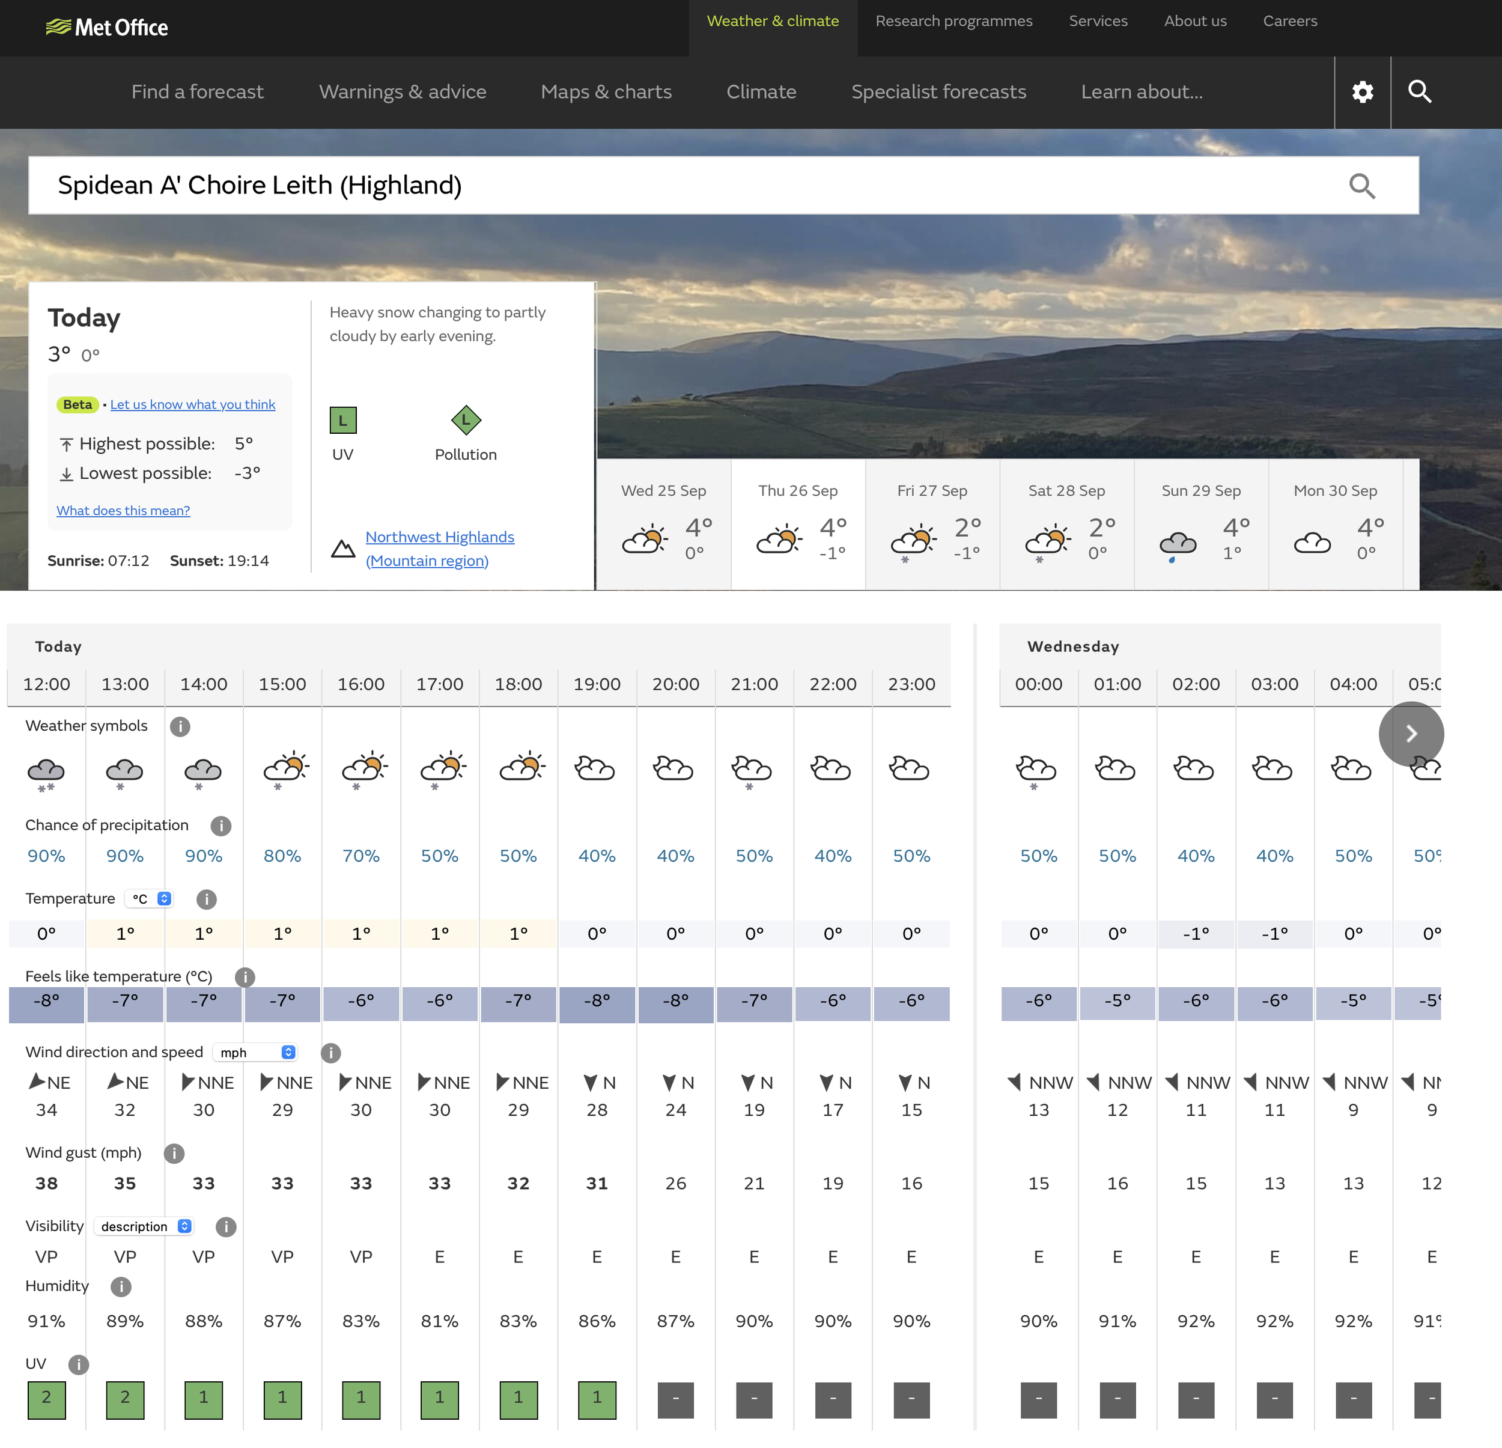Open the visibility description dropdown
The height and width of the screenshot is (1448, 1502).
click(x=145, y=1226)
